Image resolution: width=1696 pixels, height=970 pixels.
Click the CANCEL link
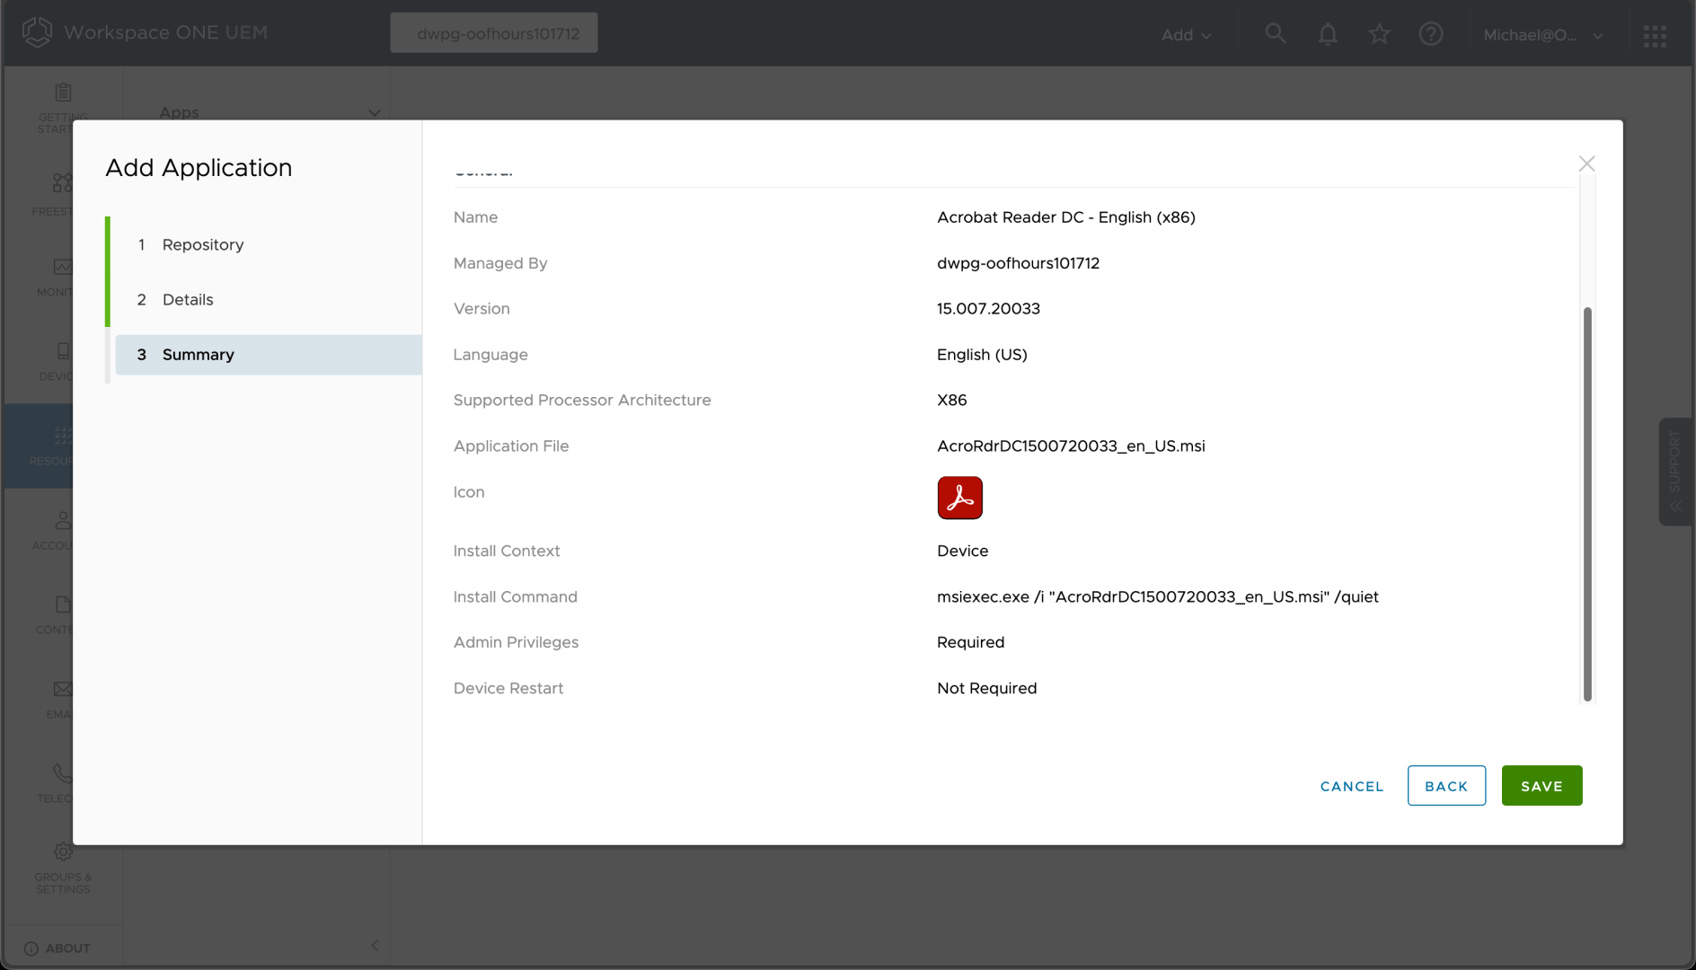tap(1352, 786)
